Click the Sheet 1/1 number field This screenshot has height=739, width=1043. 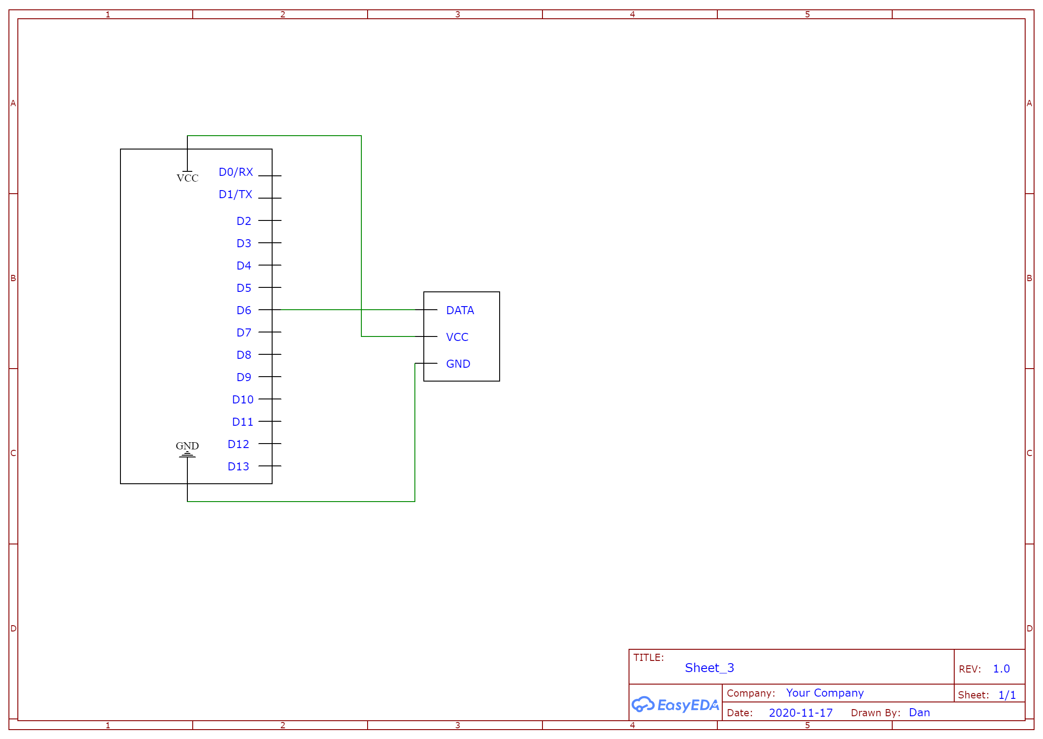click(1006, 695)
